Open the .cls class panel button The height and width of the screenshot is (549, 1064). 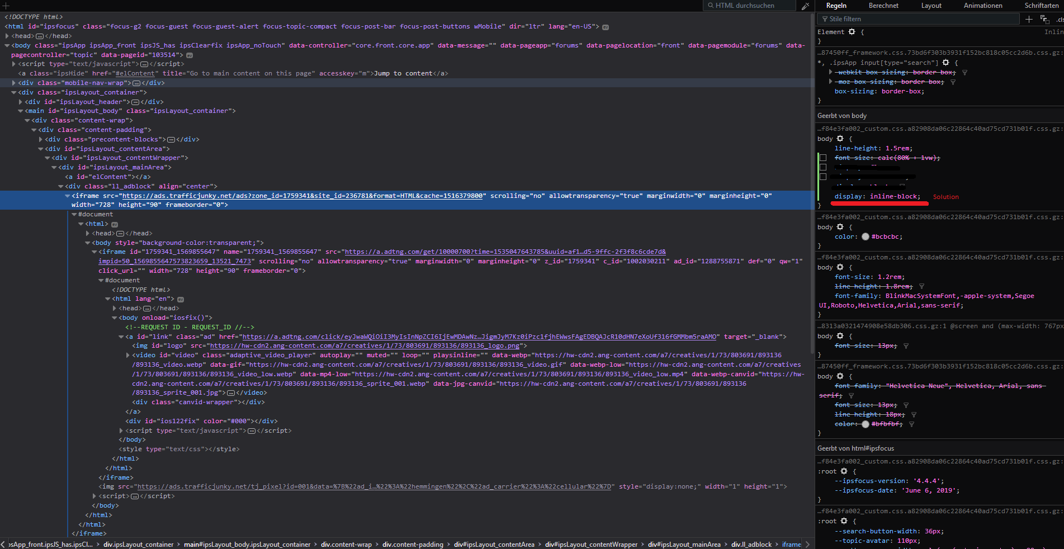tap(1060, 19)
